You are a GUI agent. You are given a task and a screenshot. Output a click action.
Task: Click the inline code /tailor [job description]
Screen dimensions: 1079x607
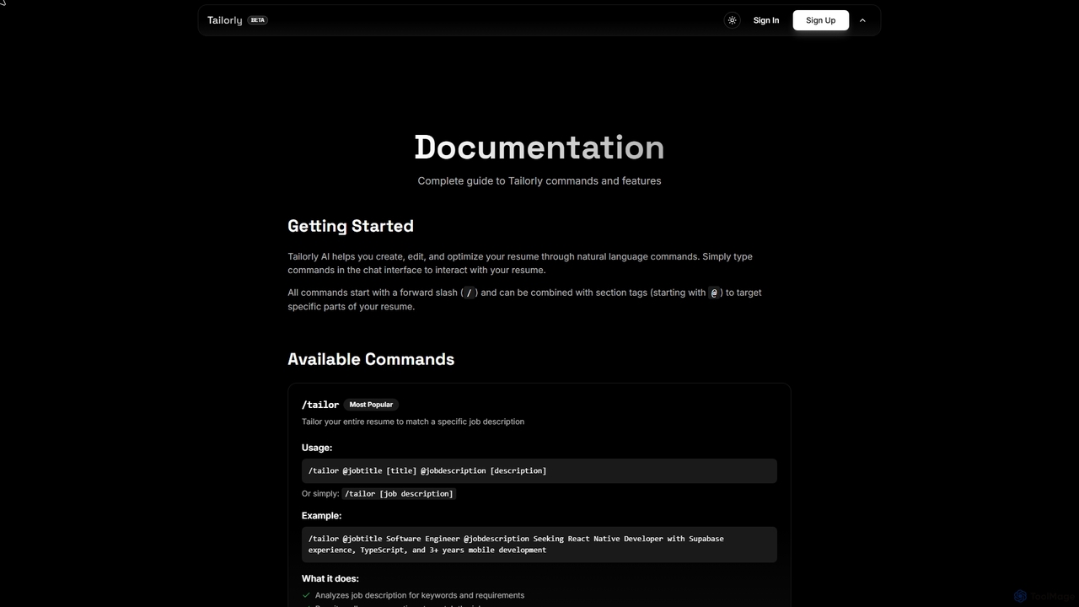tap(400, 494)
